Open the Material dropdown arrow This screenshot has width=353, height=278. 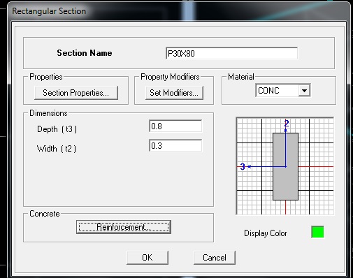304,90
